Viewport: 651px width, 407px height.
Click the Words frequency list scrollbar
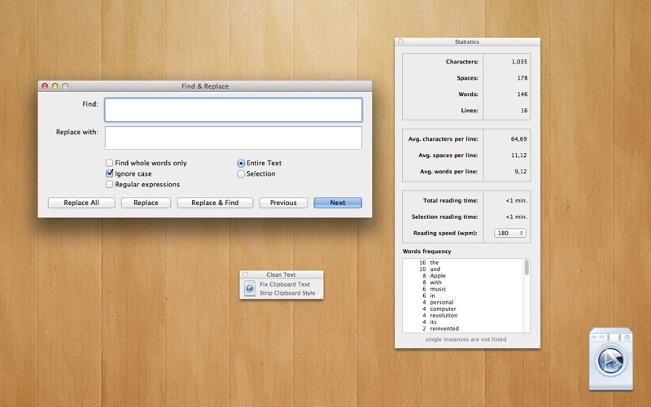[x=526, y=295]
